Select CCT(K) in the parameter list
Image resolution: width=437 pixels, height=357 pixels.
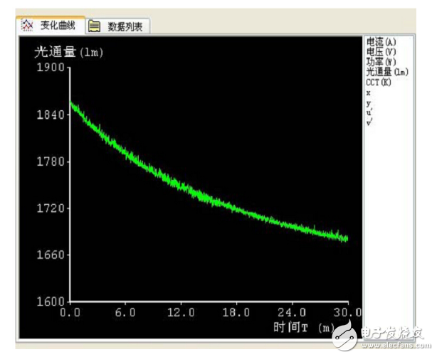pos(379,82)
